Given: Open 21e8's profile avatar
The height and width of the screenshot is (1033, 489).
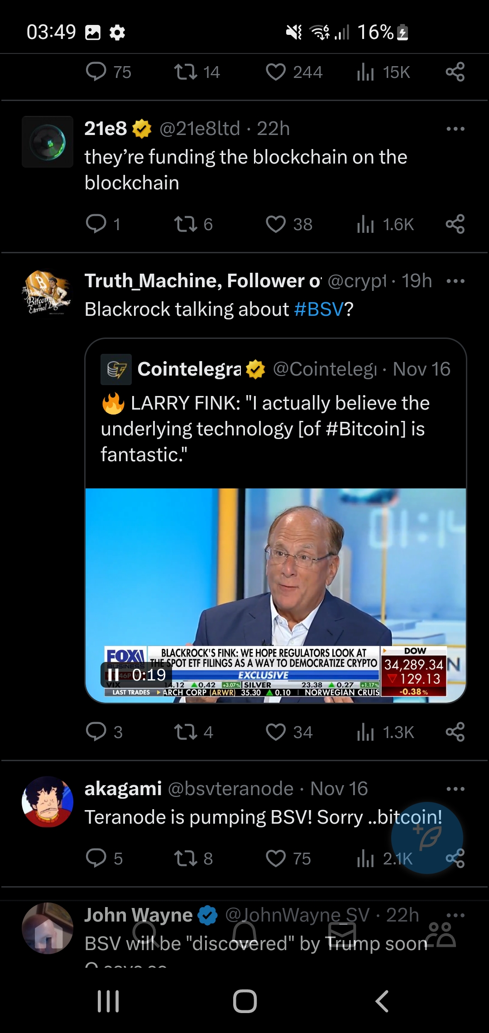Looking at the screenshot, I should point(48,142).
